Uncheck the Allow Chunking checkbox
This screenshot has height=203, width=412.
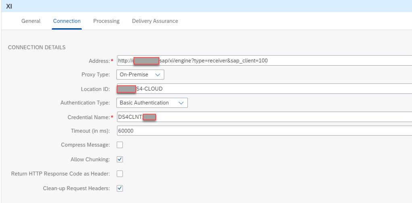point(120,159)
